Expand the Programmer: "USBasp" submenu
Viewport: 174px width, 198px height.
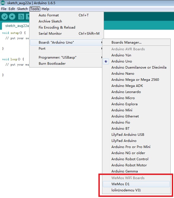click(66, 57)
